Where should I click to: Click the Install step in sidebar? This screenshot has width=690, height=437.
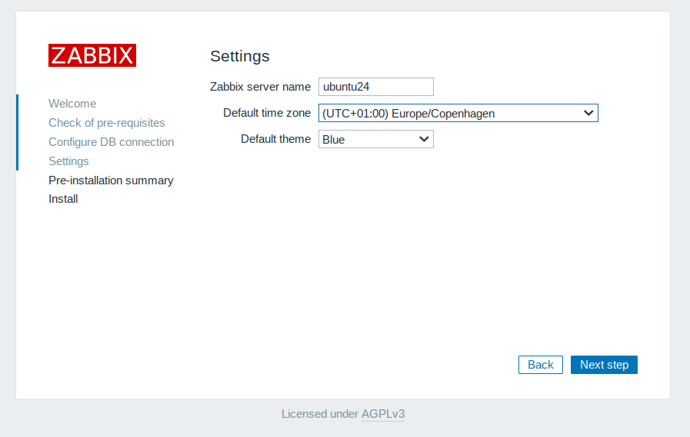pos(63,199)
